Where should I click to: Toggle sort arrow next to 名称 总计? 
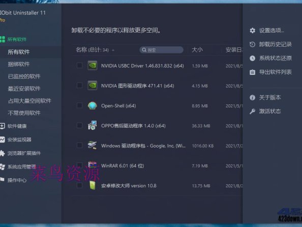click(x=113, y=50)
